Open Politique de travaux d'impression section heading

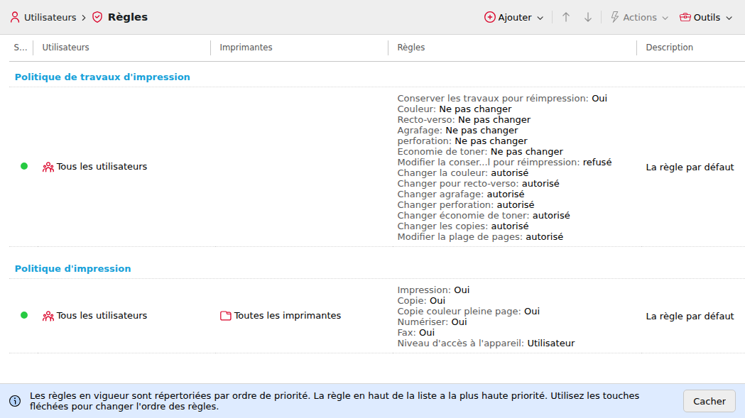tap(102, 77)
